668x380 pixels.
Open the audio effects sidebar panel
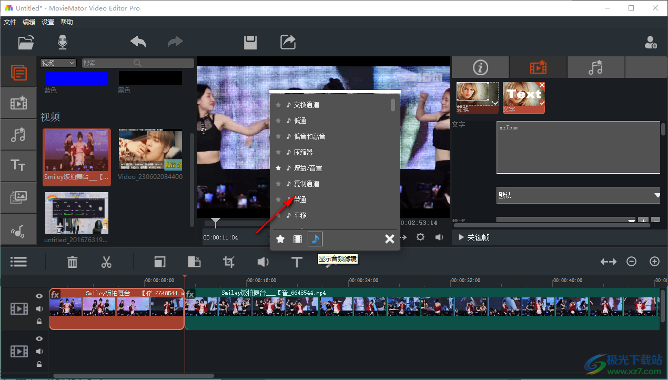click(18, 135)
